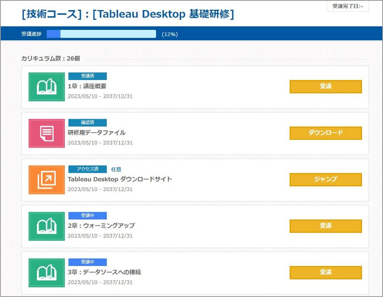This screenshot has height=297, width=383.
Task: Start 2章 ウォーミングアップ with its 受講 button
Action: point(326,226)
